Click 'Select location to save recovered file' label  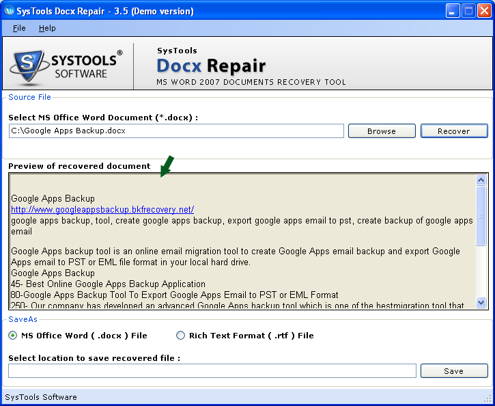pyautogui.click(x=94, y=358)
